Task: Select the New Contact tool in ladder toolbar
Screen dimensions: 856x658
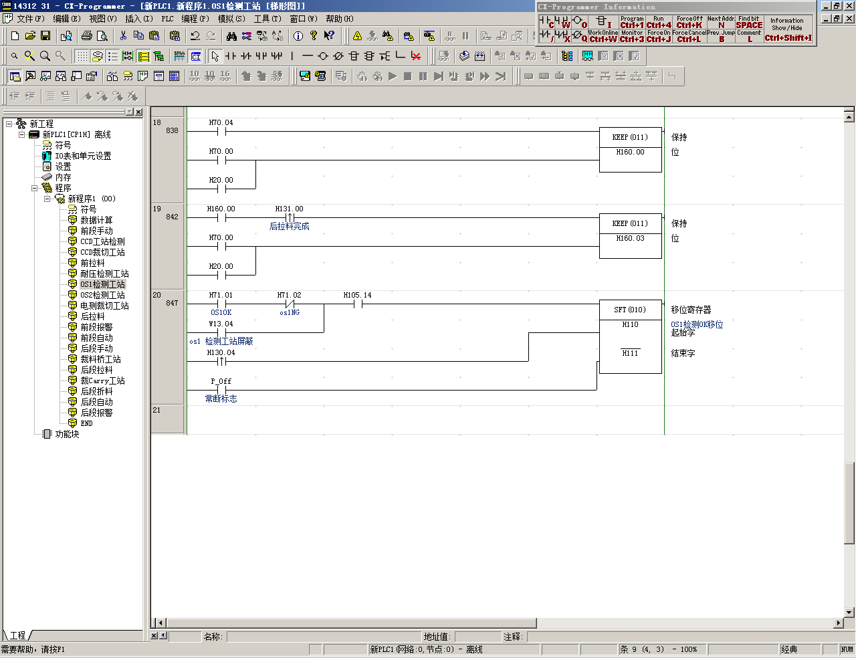Action: 231,56
